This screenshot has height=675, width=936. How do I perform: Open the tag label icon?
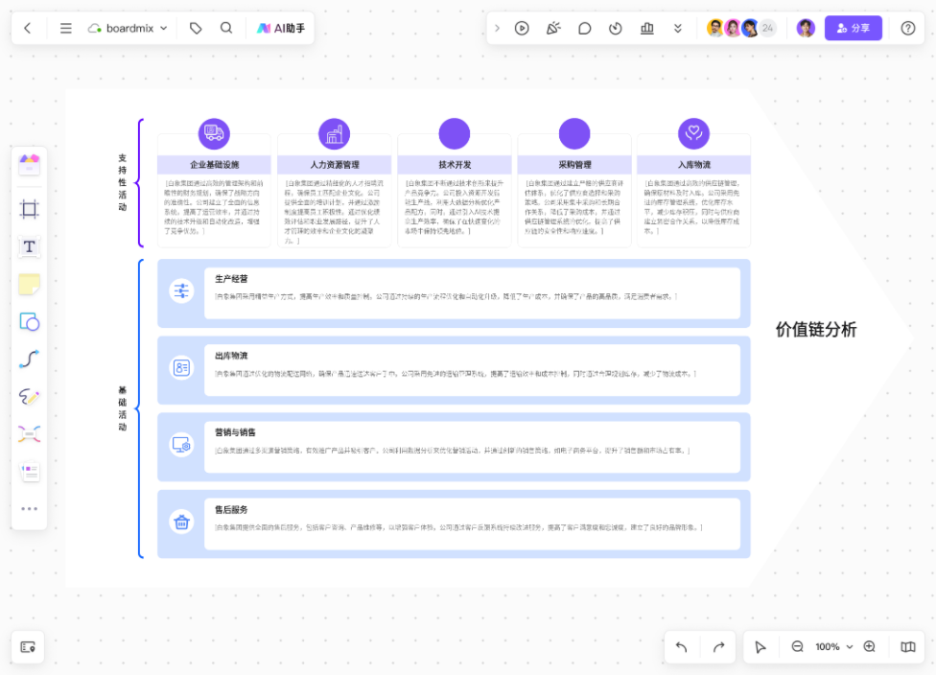(196, 29)
